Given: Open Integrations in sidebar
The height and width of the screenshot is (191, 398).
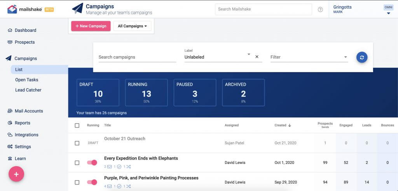Looking at the screenshot, I should click(x=26, y=135).
